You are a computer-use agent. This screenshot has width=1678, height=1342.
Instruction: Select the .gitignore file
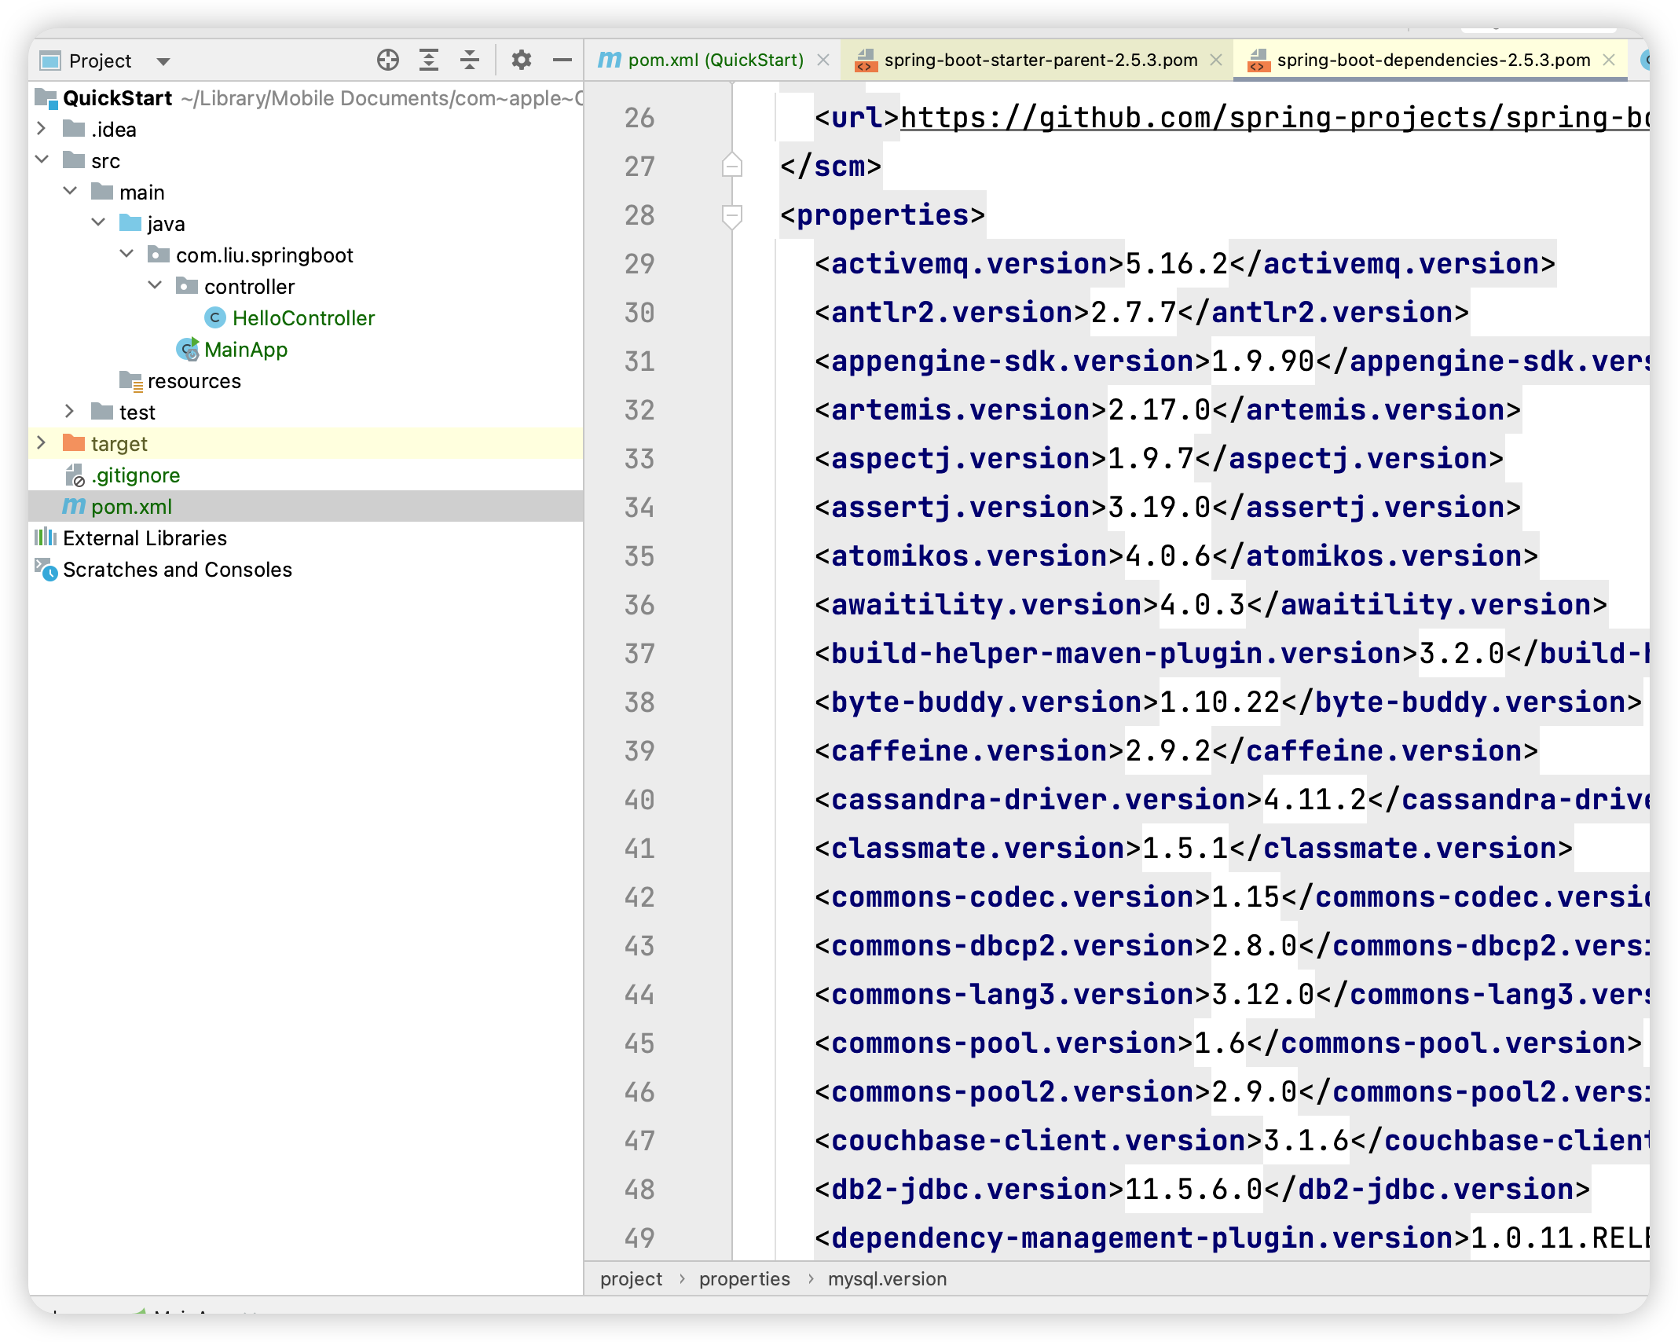[x=135, y=475]
